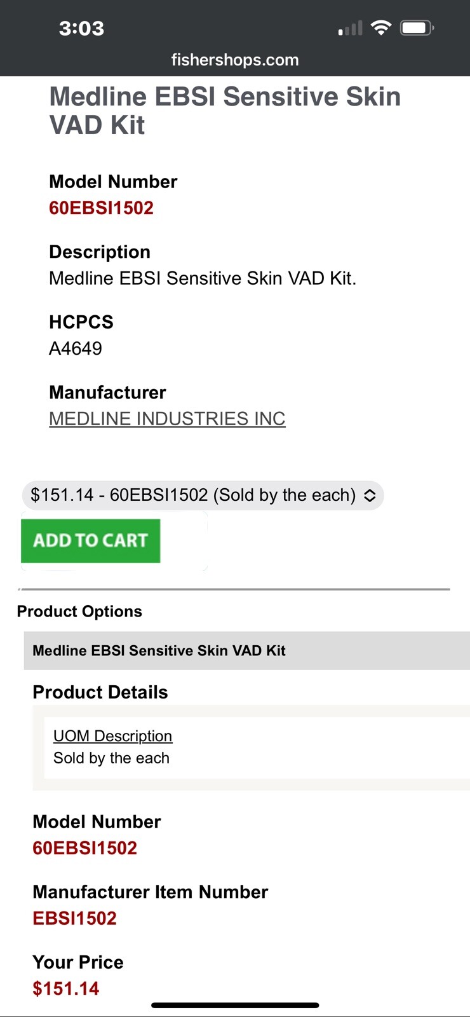Viewport: 470px width, 1017px height.
Task: Collapse the Product Options section
Action: (79, 611)
